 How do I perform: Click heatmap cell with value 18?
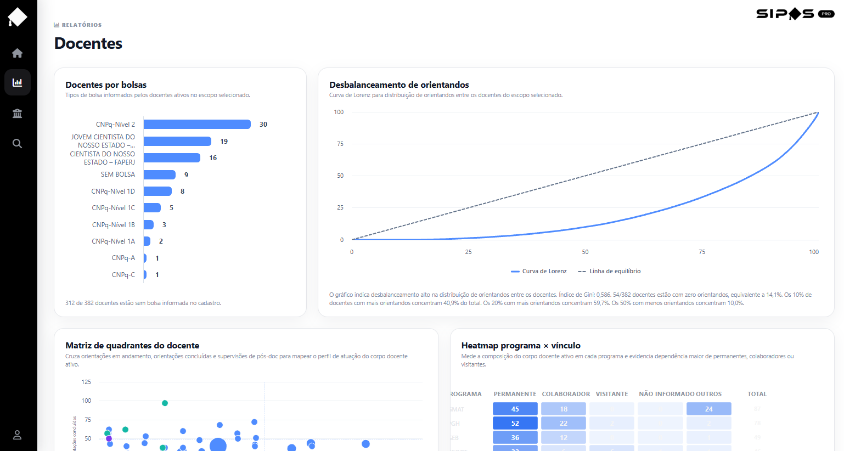click(x=564, y=409)
